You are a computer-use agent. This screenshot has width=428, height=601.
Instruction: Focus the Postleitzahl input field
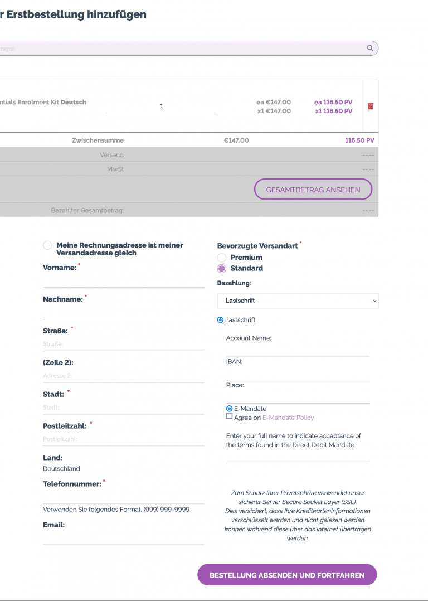point(124,439)
